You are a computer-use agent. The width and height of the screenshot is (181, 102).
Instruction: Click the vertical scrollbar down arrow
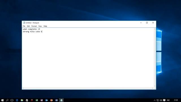(x=155, y=86)
